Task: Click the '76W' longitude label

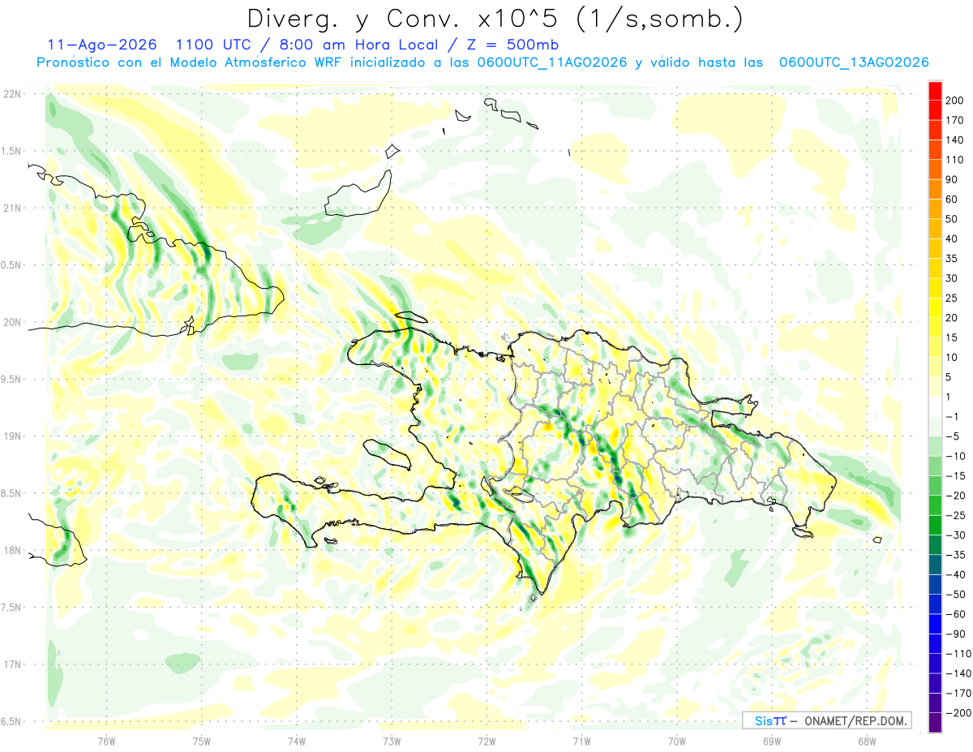Action: point(106,741)
